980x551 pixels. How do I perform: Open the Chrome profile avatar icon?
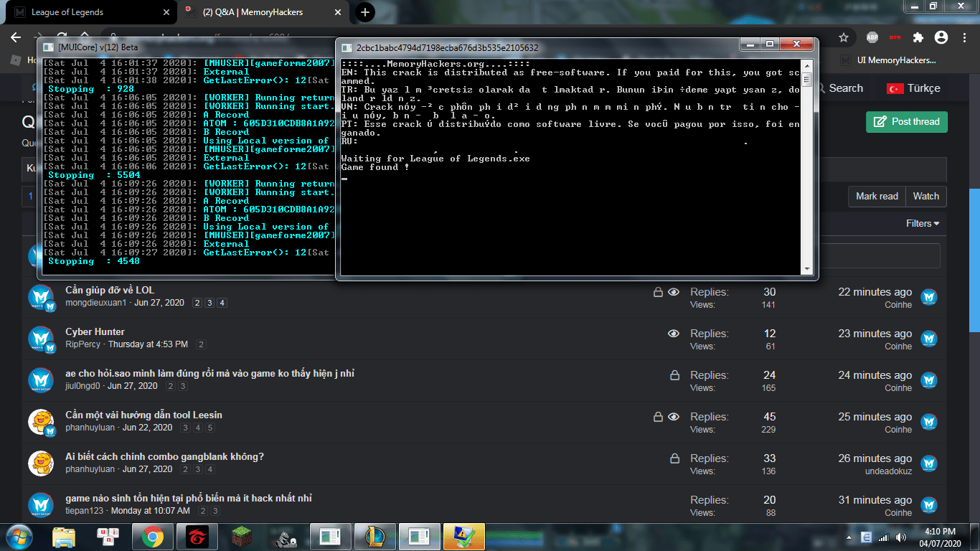click(941, 37)
